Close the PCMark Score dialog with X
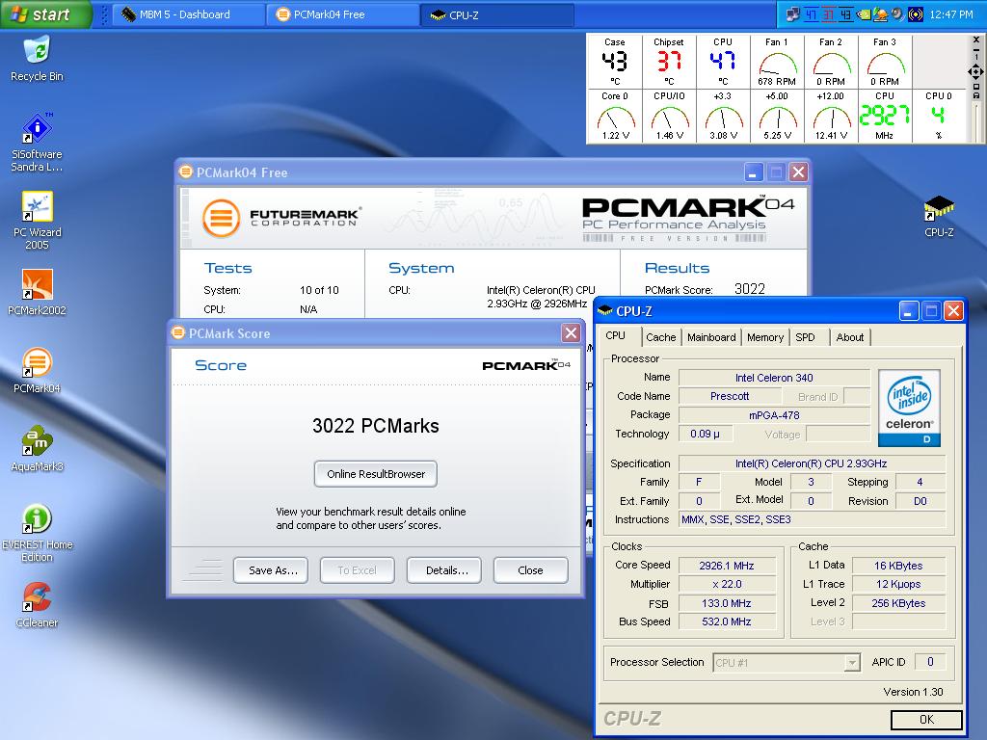Viewport: 987px width, 740px height. (571, 332)
